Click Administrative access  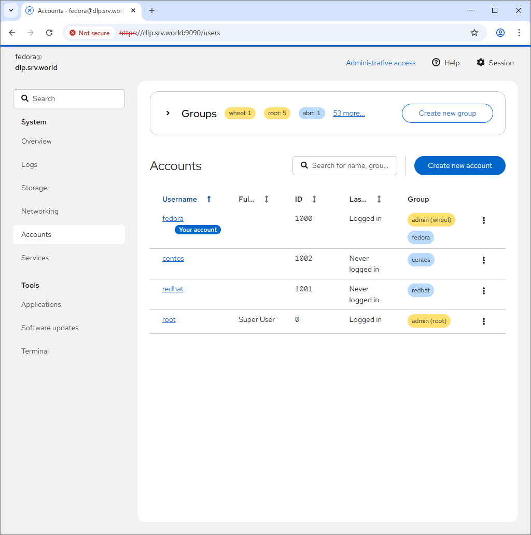381,63
